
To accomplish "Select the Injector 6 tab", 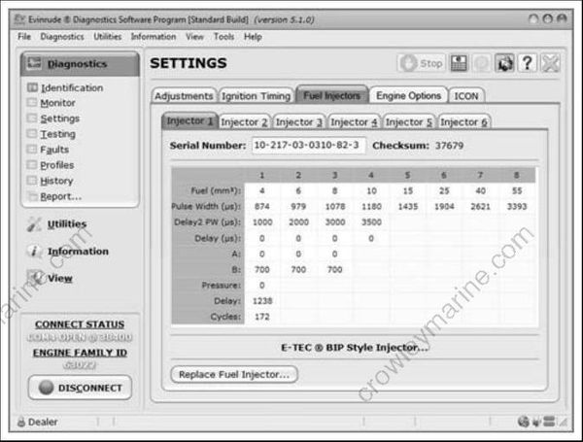I will tap(463, 122).
